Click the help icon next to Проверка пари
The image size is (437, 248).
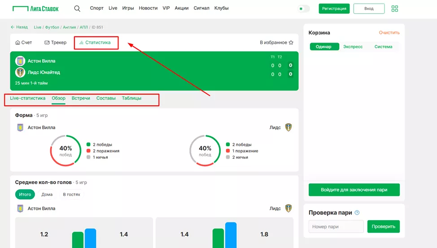(x=357, y=213)
